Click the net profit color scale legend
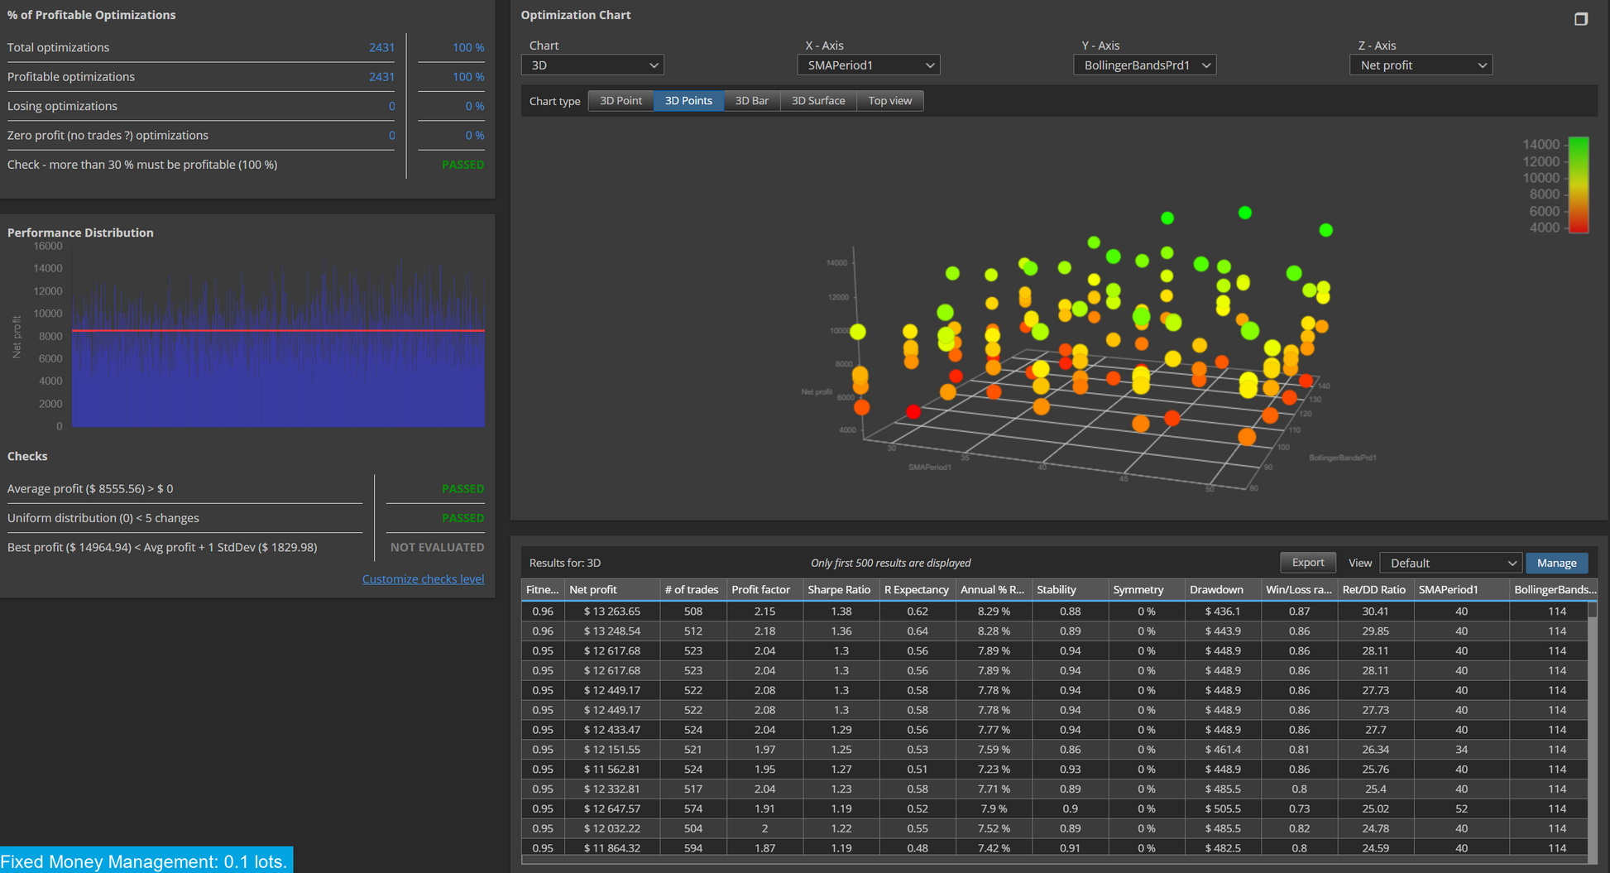This screenshot has width=1610, height=873. click(x=1579, y=185)
